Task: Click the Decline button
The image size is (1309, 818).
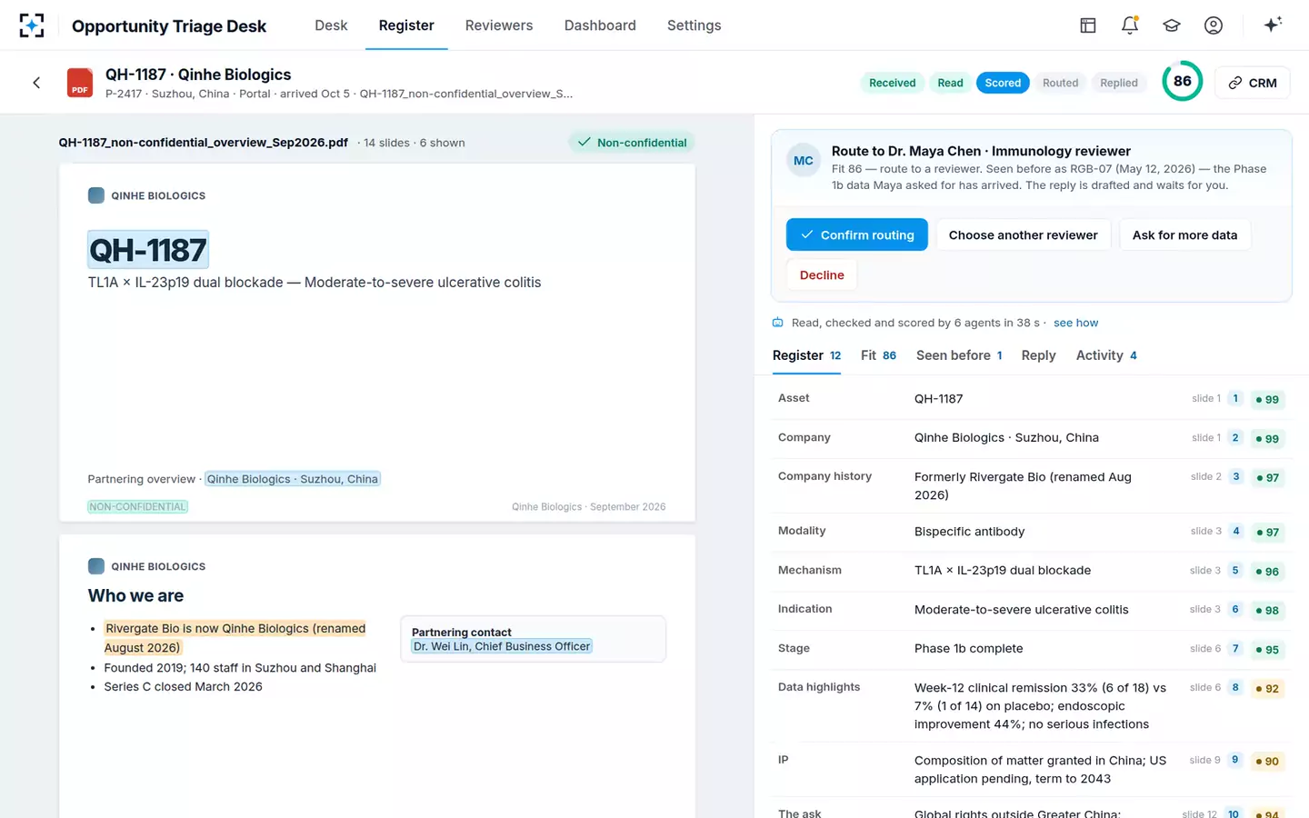Action: (x=822, y=274)
